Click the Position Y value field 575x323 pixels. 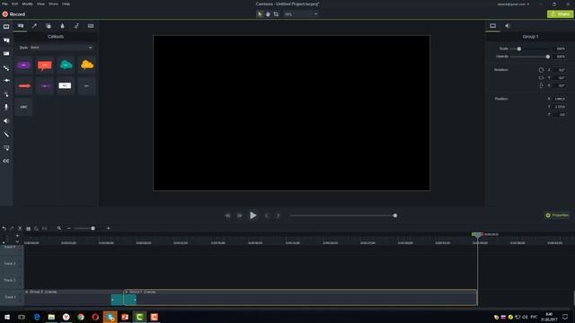(x=560, y=107)
